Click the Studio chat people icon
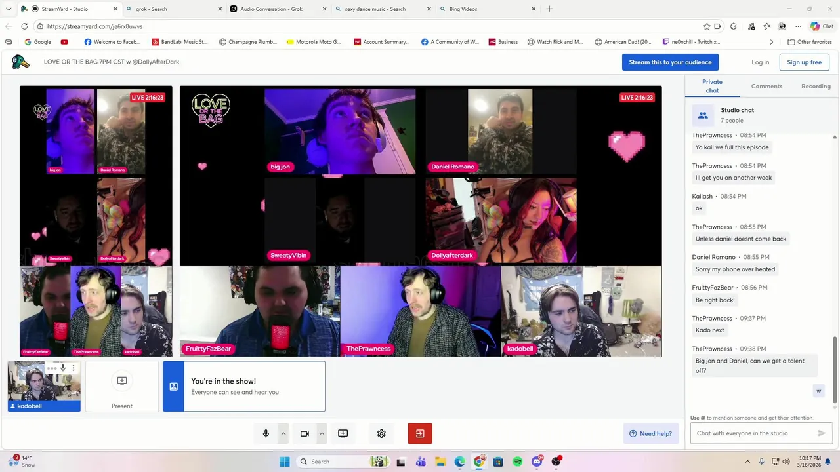 (703, 115)
